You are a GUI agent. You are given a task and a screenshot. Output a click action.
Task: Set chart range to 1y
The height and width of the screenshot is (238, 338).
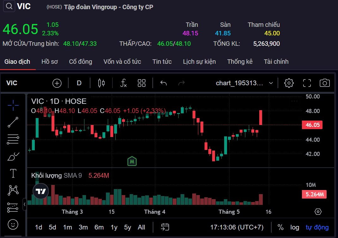coord(114,227)
